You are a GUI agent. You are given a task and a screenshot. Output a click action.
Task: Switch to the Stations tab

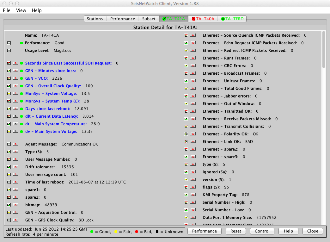(x=95, y=19)
